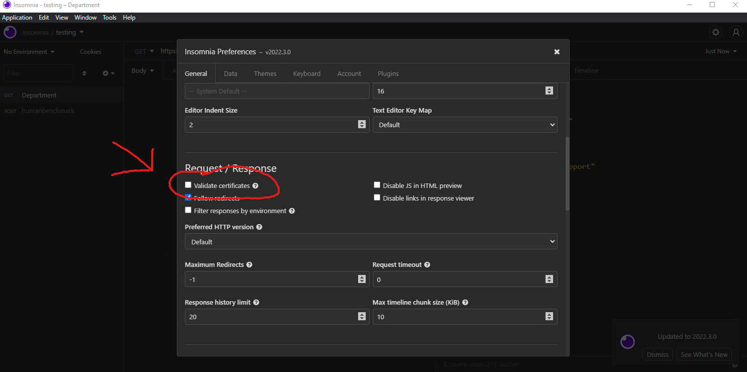Toggle Follow redirects checkbox
Image resolution: width=747 pixels, height=372 pixels.
[x=188, y=198]
